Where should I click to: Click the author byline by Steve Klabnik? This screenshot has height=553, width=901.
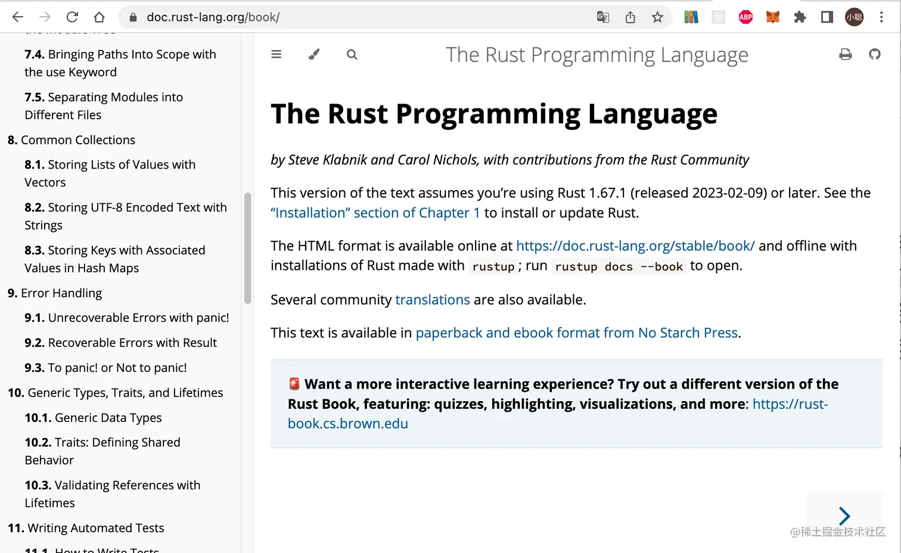tap(509, 160)
